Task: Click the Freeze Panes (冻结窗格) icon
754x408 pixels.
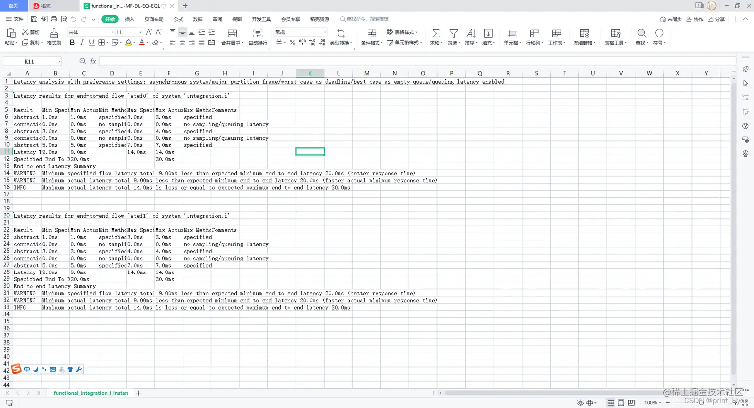Action: 584,33
